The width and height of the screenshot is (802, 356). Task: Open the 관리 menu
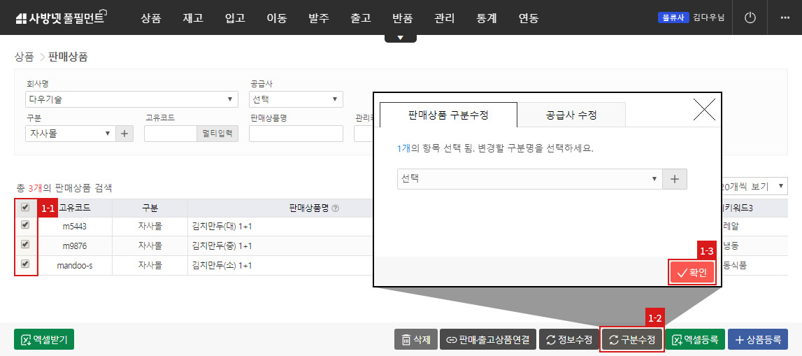[445, 18]
